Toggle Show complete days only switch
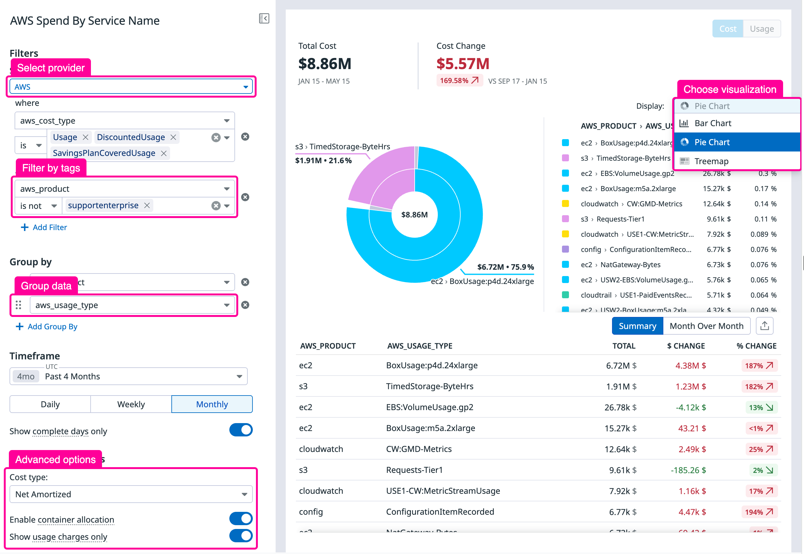The image size is (804, 554). pyautogui.click(x=241, y=430)
